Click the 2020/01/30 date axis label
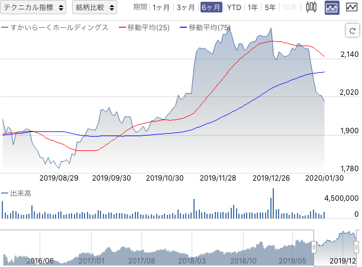This screenshot has width=362, height=267. pyautogui.click(x=325, y=178)
